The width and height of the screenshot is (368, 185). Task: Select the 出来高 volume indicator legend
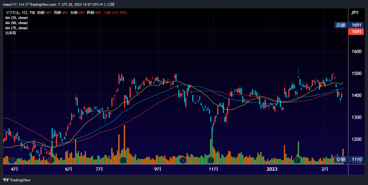coord(10,33)
